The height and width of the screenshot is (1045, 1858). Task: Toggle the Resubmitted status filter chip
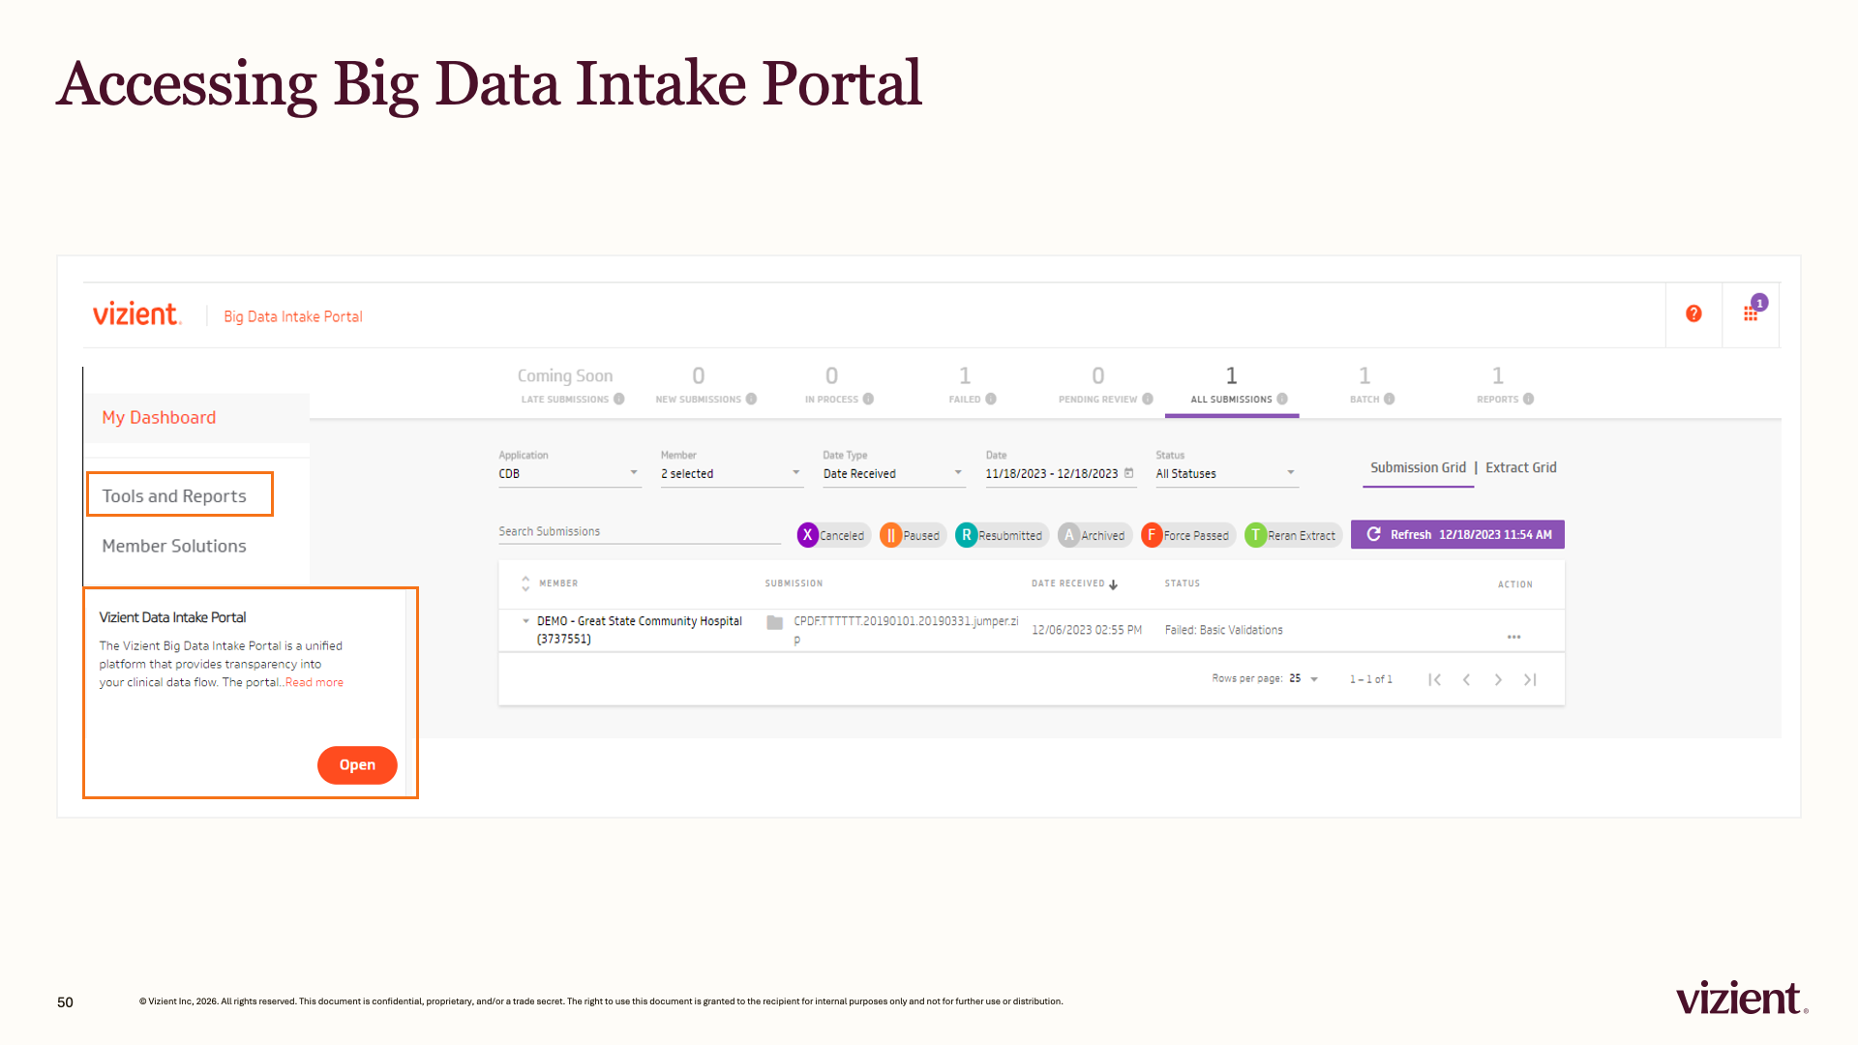pos(1002,535)
